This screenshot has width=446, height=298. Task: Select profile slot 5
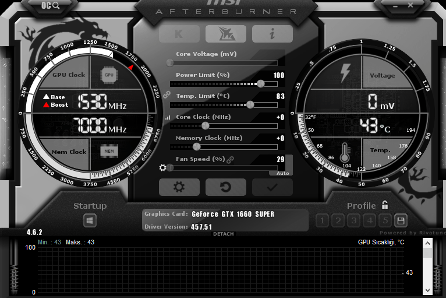tap(385, 220)
